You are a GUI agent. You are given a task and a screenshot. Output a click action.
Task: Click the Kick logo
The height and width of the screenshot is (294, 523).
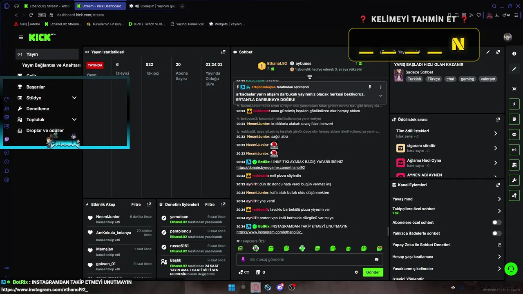pos(42,37)
